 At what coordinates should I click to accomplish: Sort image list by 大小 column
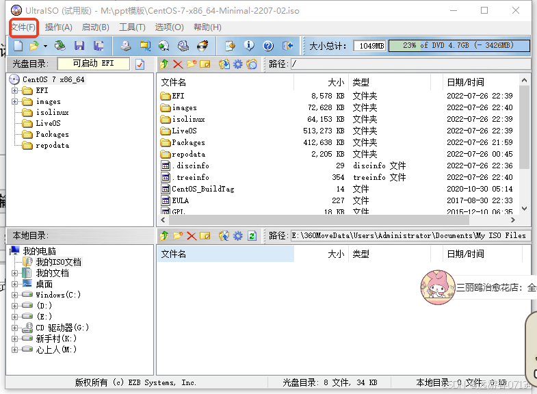[x=322, y=82]
